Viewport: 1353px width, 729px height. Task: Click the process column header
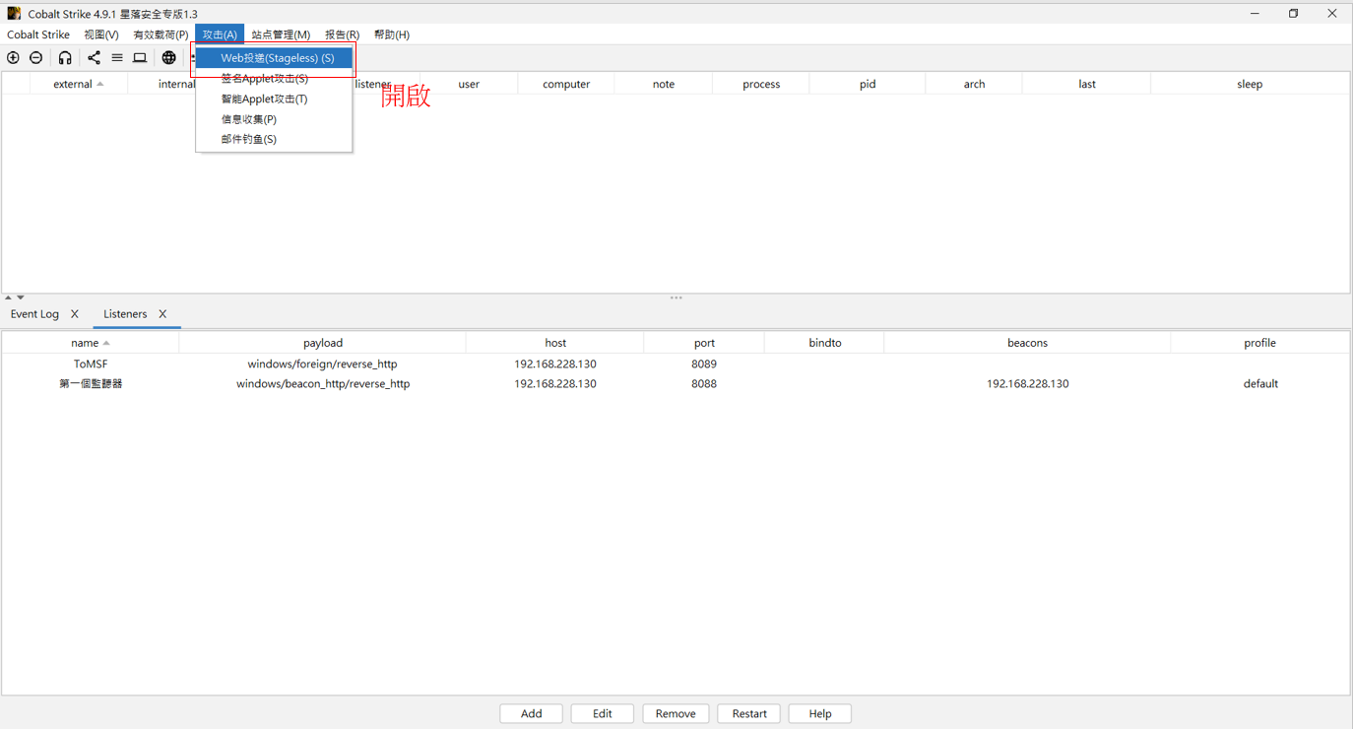point(761,85)
